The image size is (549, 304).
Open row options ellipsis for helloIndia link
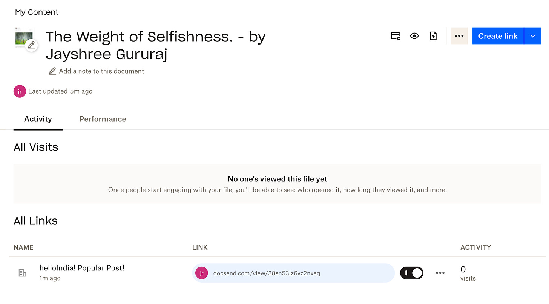pyautogui.click(x=440, y=273)
